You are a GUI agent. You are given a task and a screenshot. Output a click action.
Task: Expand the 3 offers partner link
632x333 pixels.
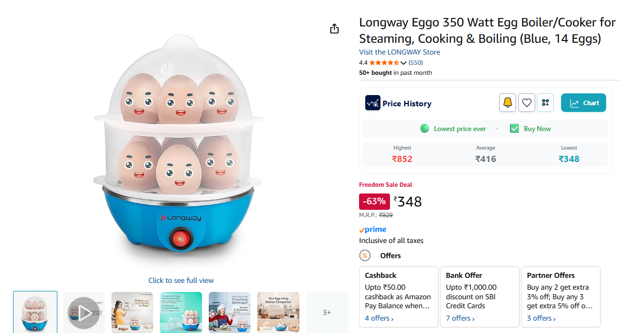pos(541,318)
